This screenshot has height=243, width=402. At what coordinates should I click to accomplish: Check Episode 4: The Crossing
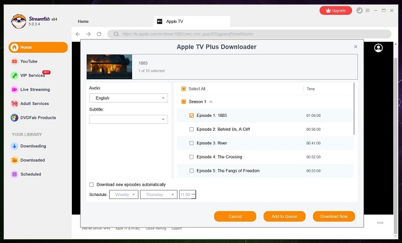click(x=191, y=157)
